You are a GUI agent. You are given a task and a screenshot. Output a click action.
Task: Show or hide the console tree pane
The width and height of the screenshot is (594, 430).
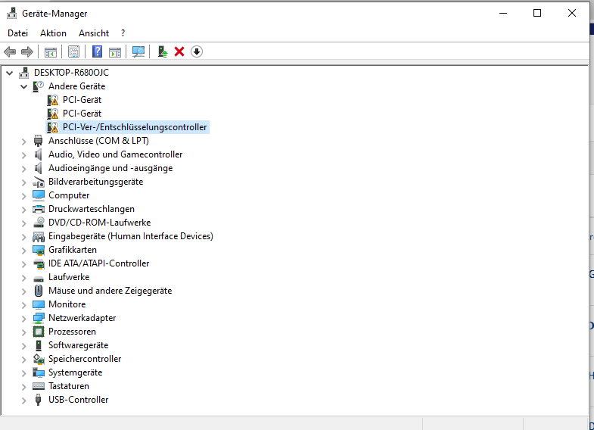51,51
